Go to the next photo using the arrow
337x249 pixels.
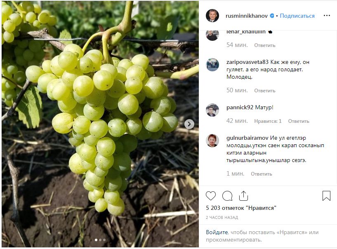point(189,124)
